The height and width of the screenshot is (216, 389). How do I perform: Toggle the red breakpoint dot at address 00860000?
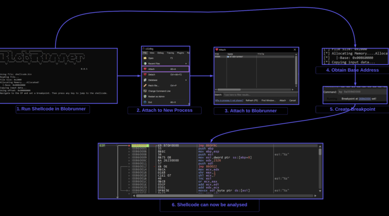pos(129,146)
